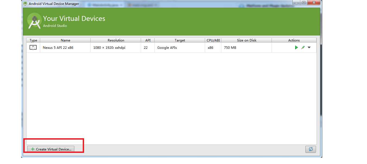
Task: Sort by the Target column header
Action: (180, 40)
